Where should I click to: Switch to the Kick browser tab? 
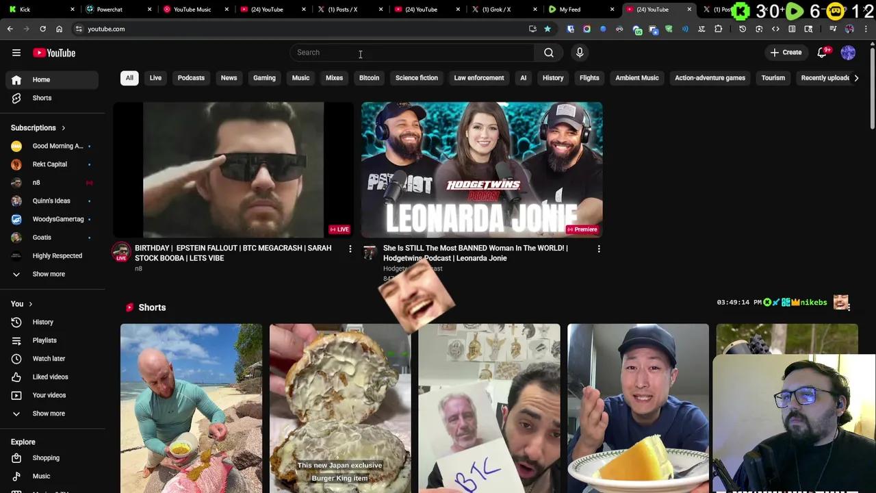pyautogui.click(x=41, y=10)
